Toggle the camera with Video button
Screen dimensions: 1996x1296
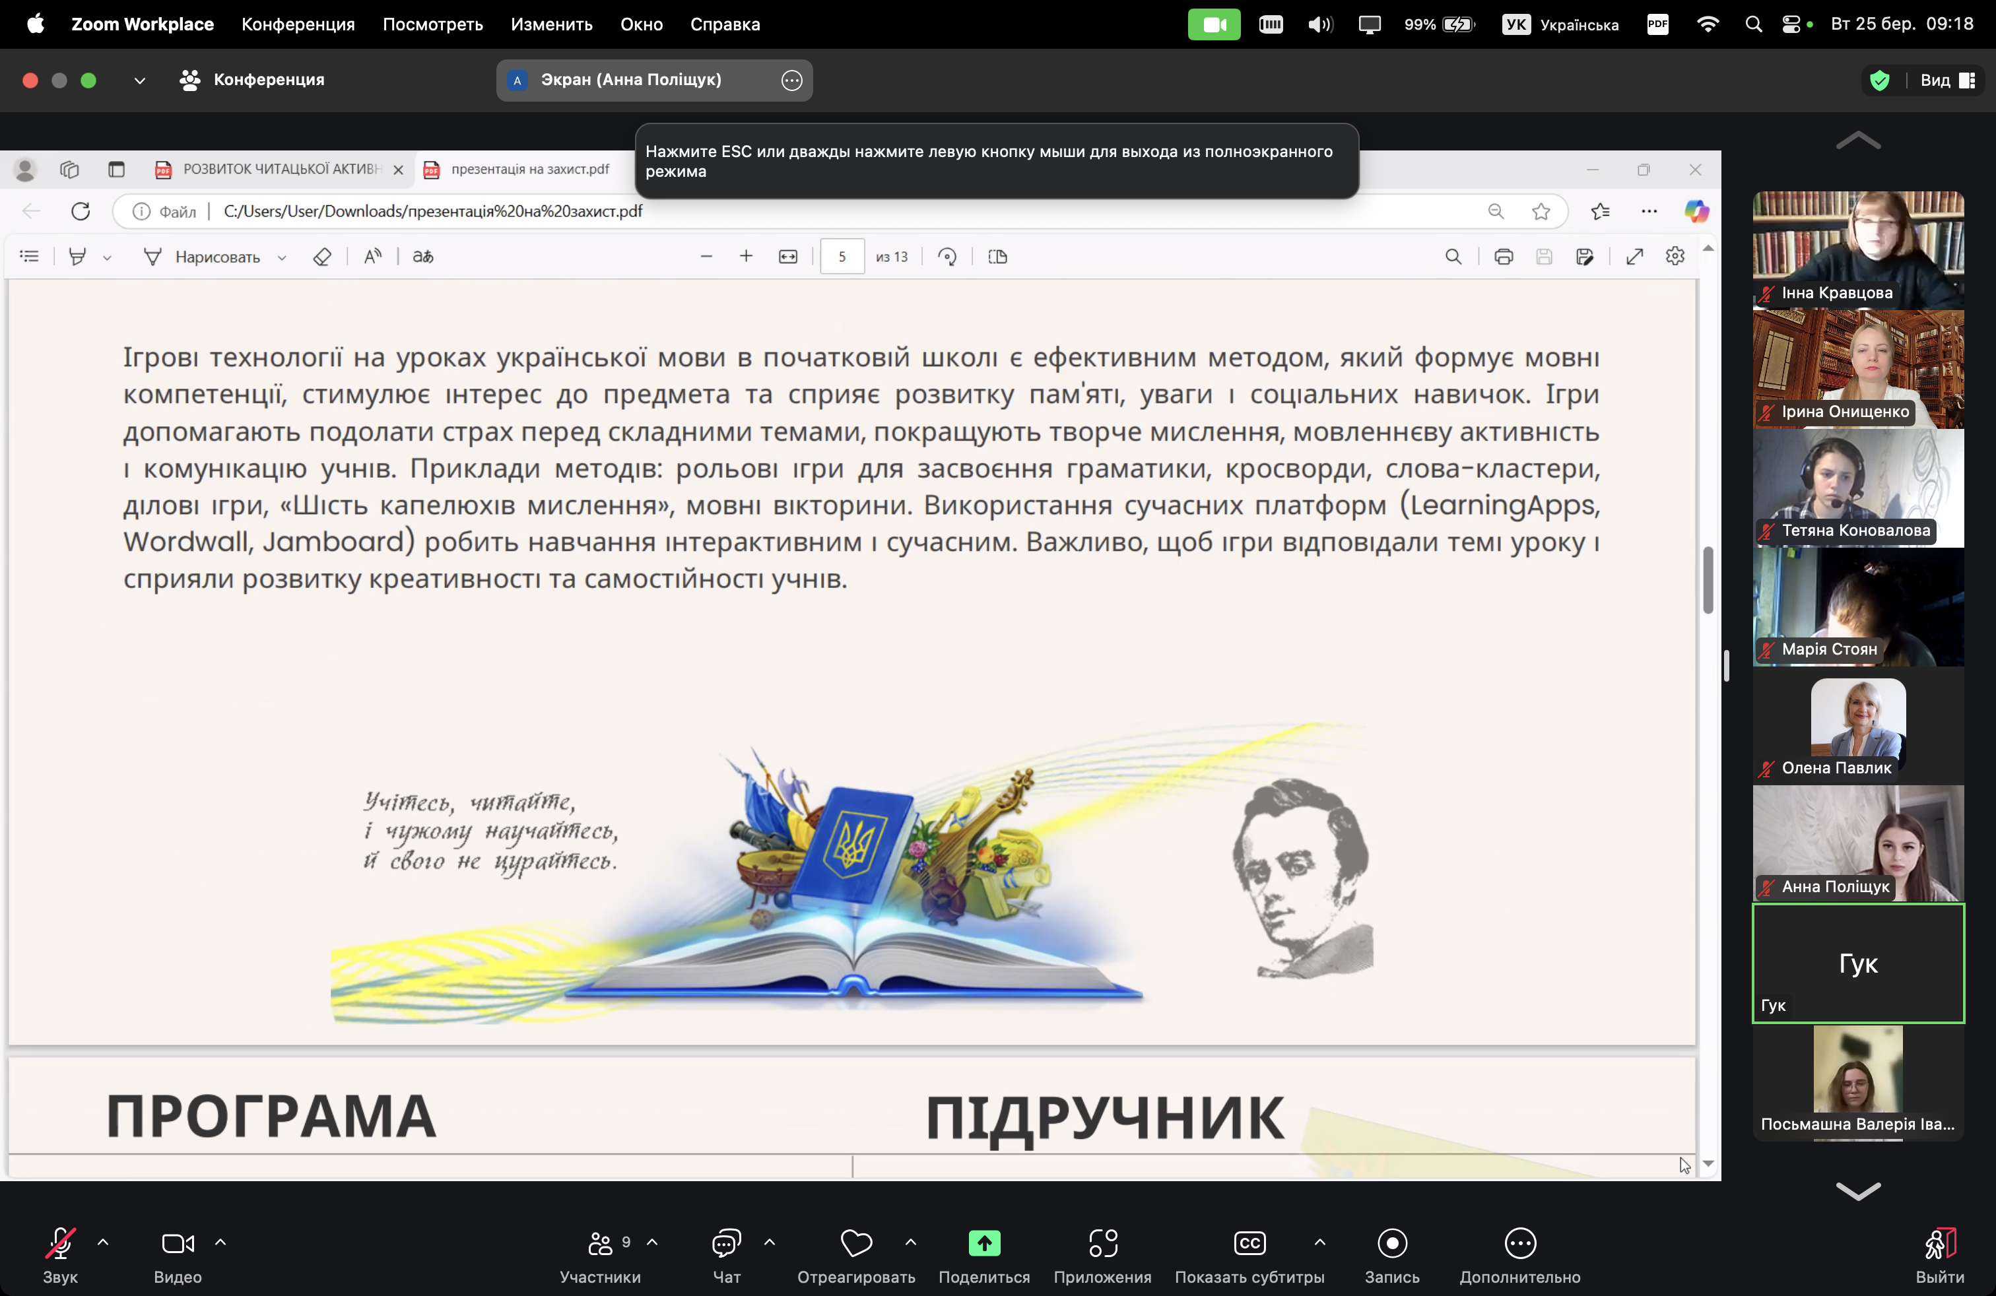point(178,1243)
